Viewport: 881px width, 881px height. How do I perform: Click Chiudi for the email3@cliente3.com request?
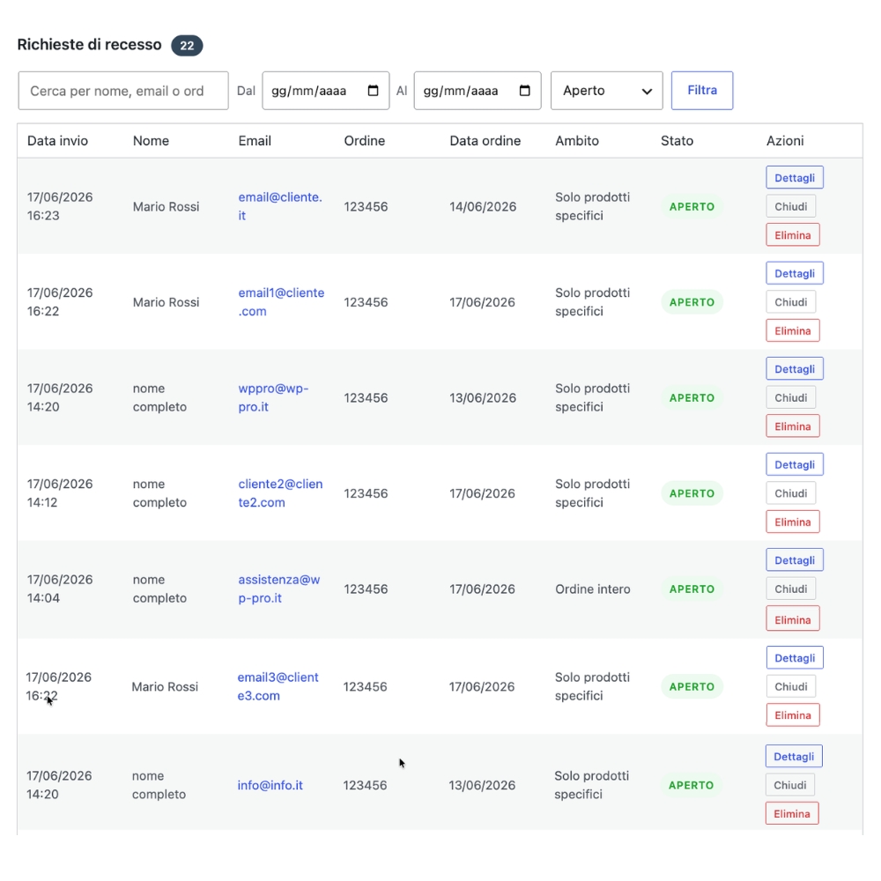[790, 686]
